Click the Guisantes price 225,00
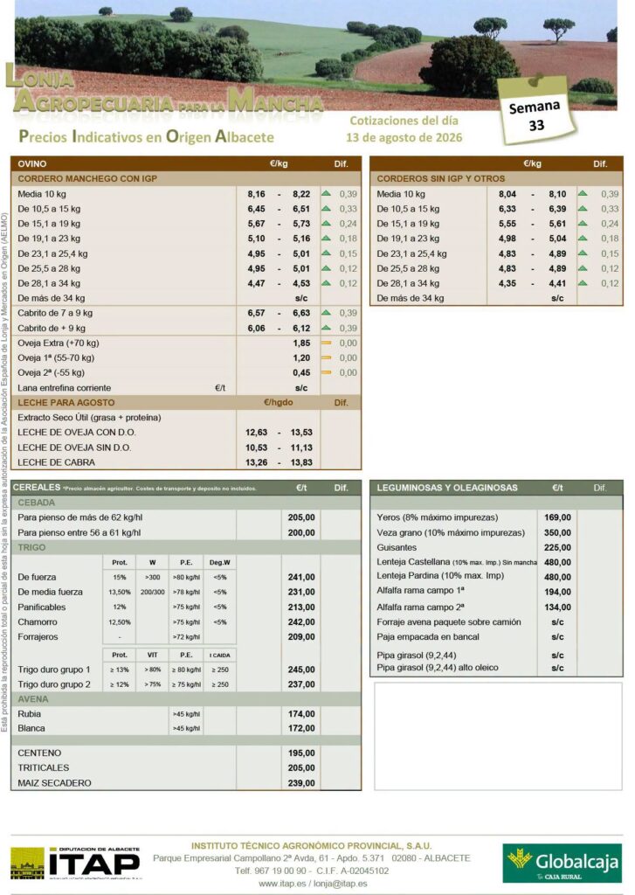 tap(557, 547)
